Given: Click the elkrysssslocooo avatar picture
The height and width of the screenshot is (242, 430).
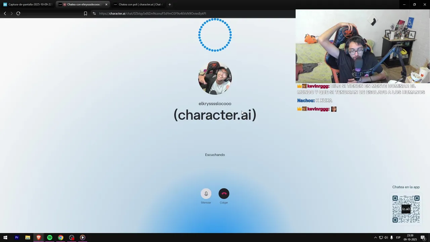Looking at the screenshot, I should (215, 78).
